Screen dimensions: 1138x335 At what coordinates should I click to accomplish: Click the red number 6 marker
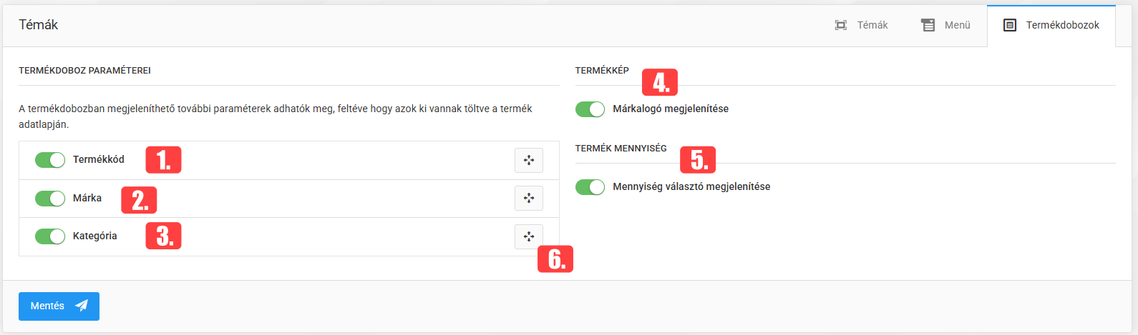555,259
